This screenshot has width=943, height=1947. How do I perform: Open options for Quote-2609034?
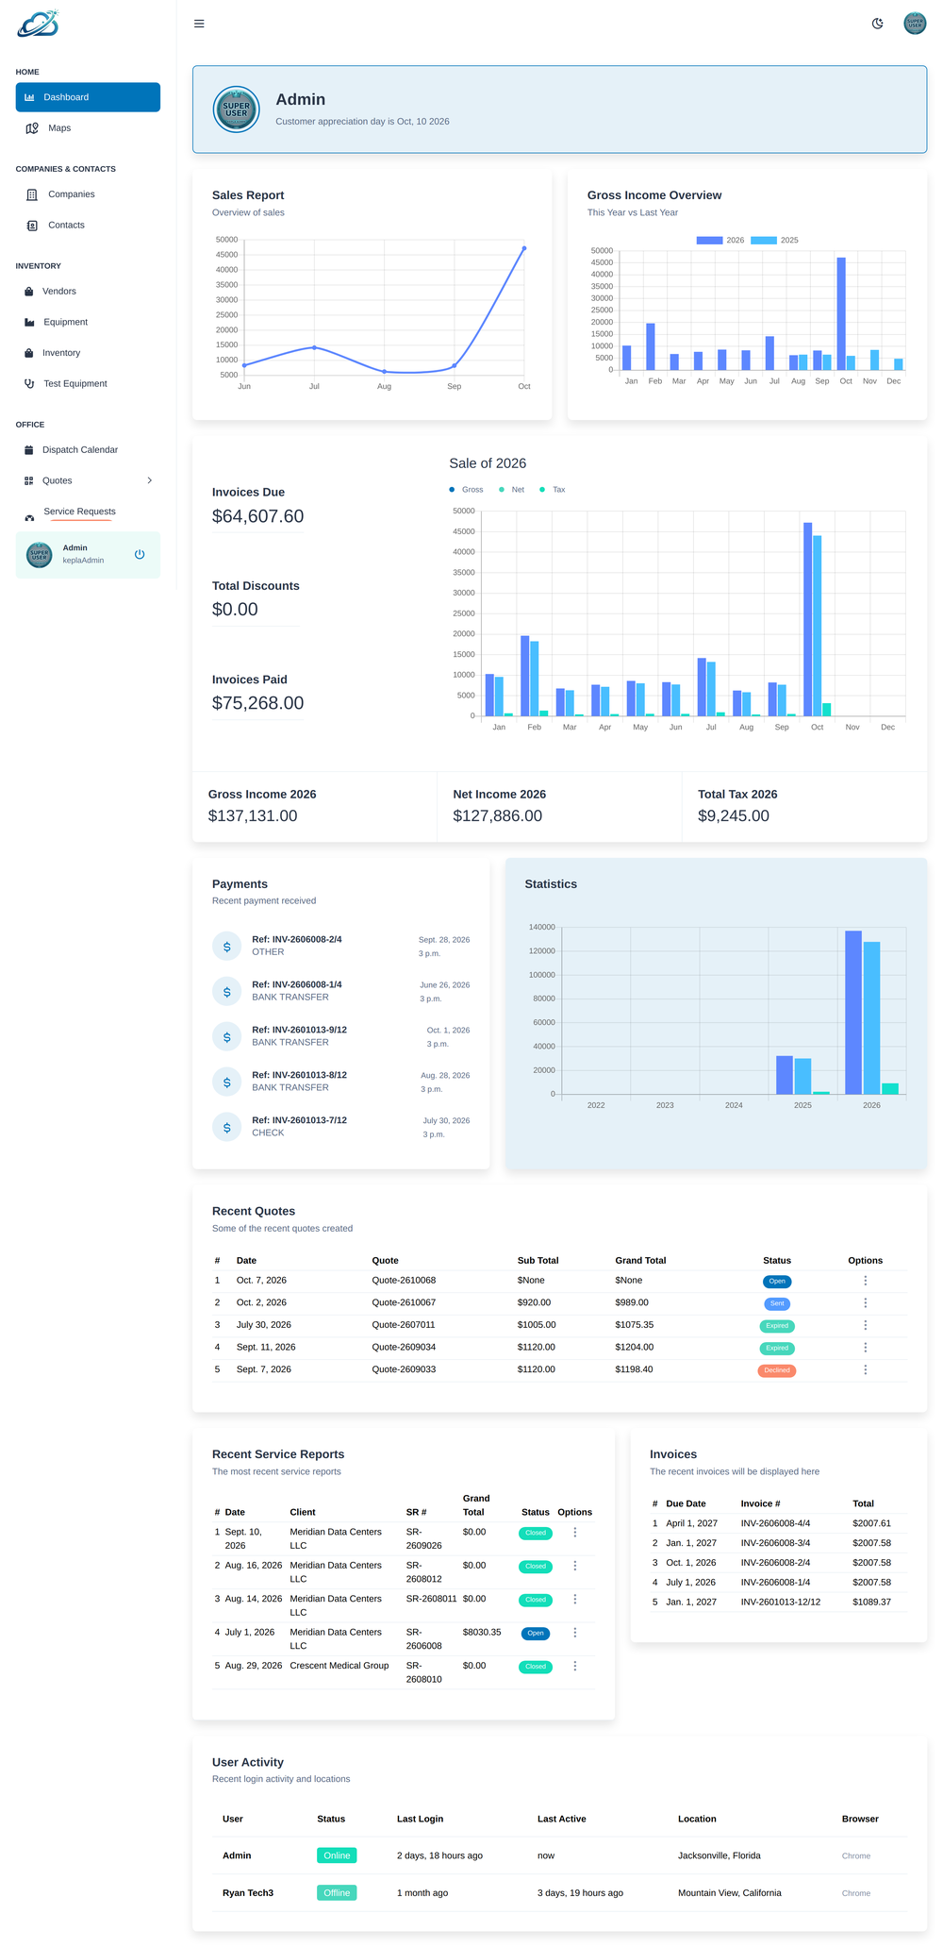866,1348
